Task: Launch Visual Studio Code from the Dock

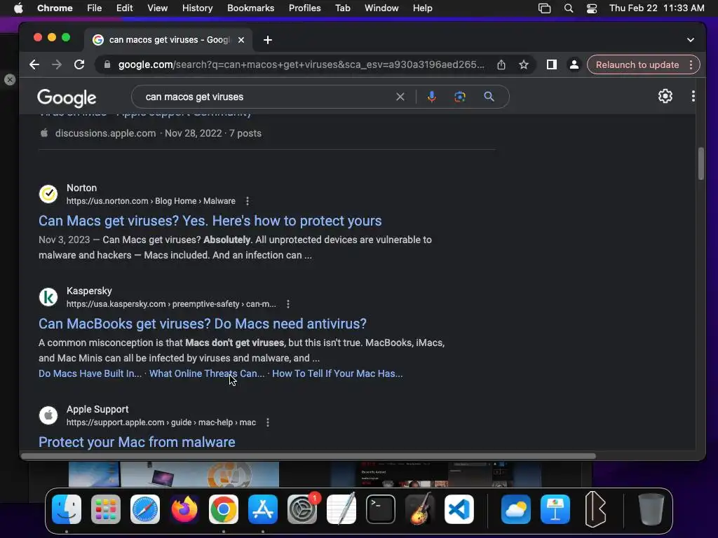Action: point(459,509)
